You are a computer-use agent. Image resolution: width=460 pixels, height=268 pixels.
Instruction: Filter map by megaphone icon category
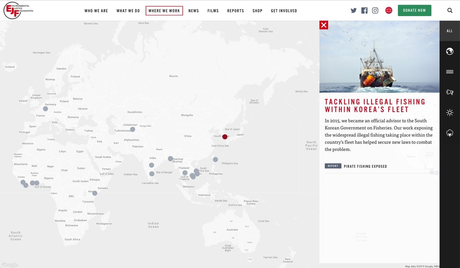point(450,92)
